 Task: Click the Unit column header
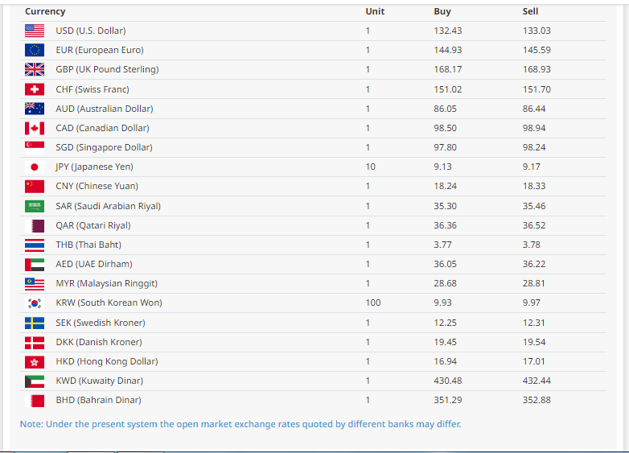(375, 11)
